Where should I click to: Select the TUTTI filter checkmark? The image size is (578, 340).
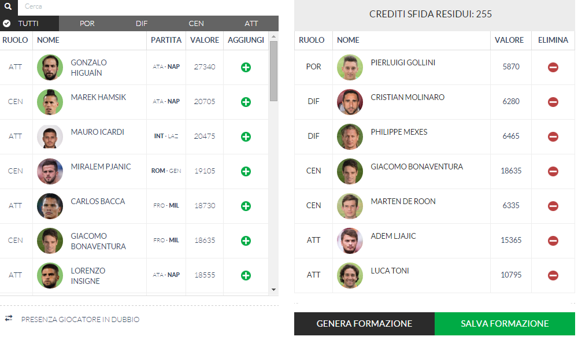[6, 23]
